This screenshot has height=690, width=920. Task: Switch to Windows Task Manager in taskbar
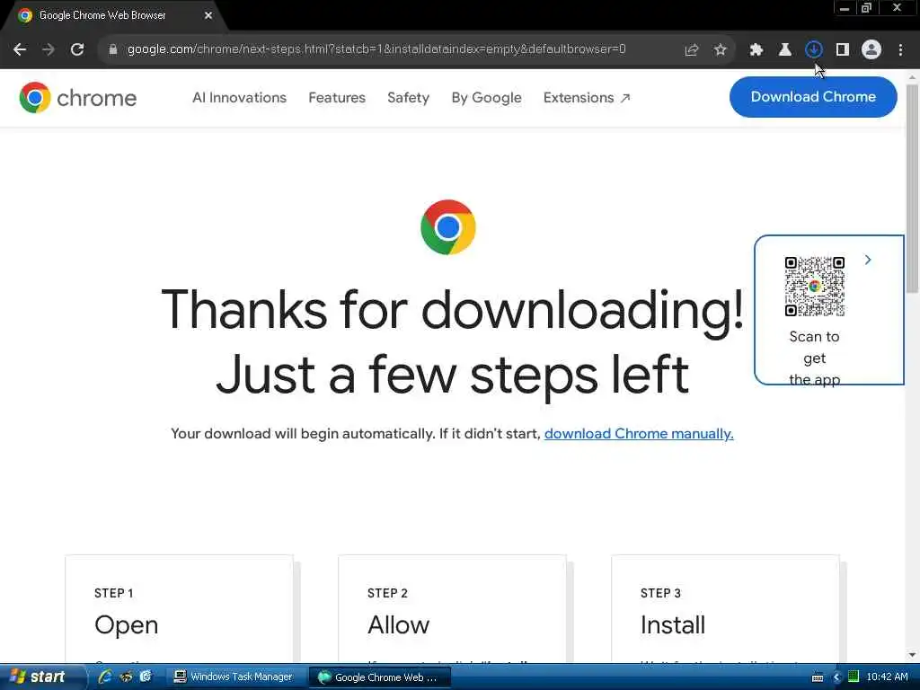(x=235, y=677)
